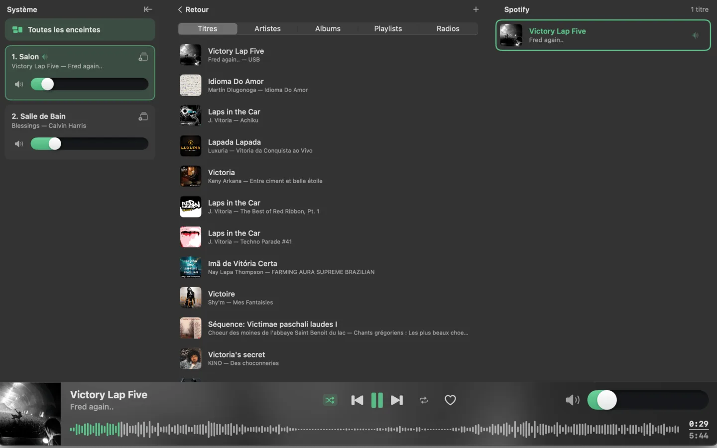Play Idioma Do Amor by Martín Dlugonoga

pos(328,85)
